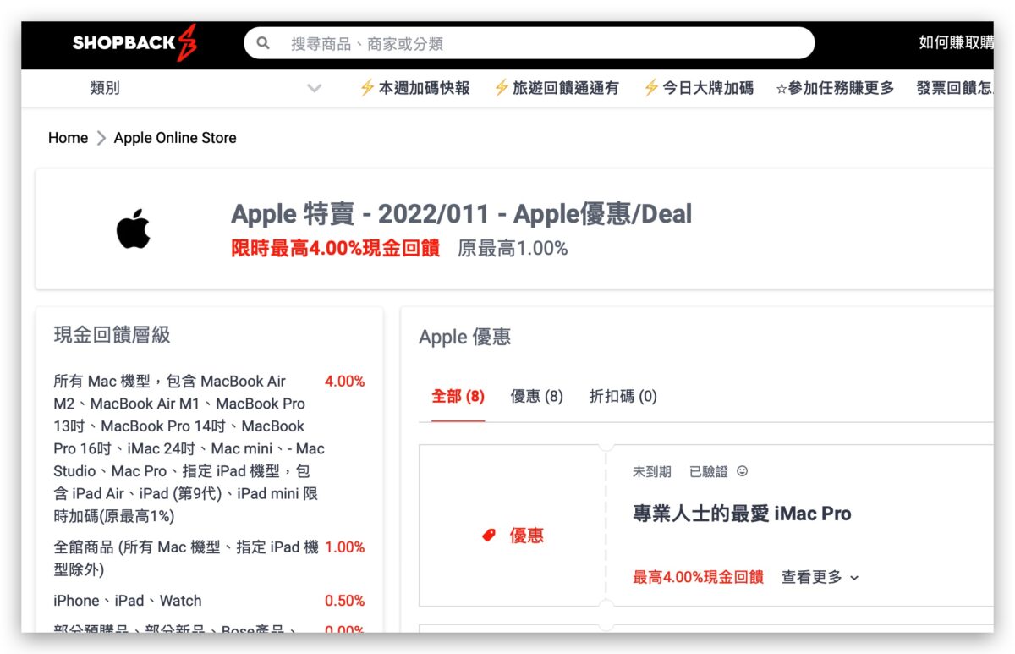The image size is (1015, 654).
Task: Go to Home breadcrumb link
Action: click(68, 138)
